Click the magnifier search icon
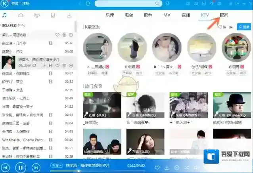This screenshot has width=253, height=173. click(157, 4)
